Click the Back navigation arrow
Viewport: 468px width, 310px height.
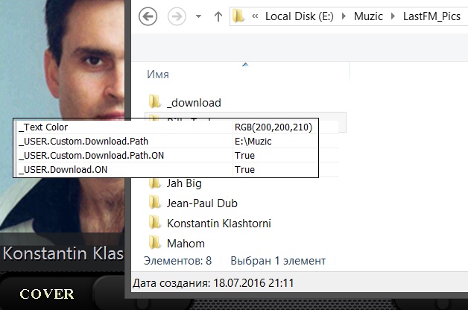pos(148,16)
